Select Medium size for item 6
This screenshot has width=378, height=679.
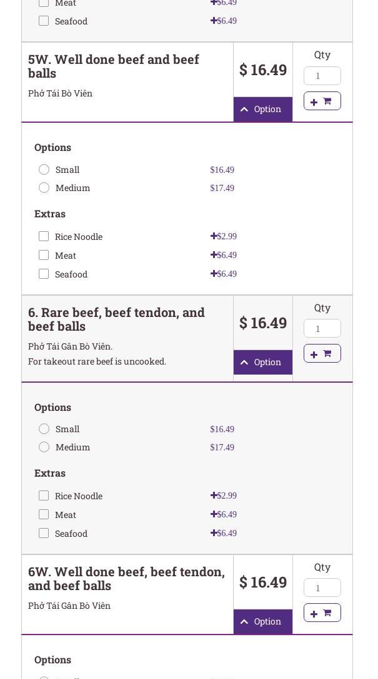point(44,447)
